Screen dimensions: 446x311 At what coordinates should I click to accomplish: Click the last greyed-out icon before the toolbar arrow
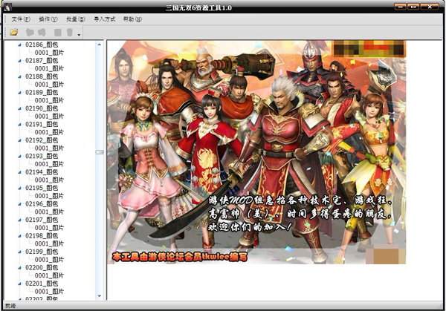[70, 32]
